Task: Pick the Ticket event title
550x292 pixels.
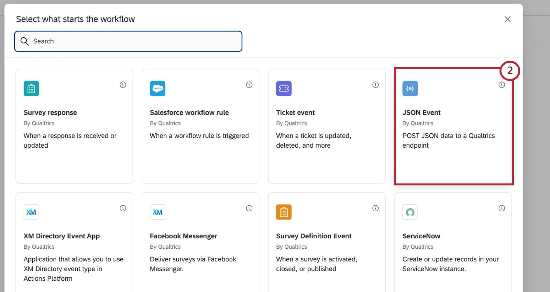Action: [295, 113]
